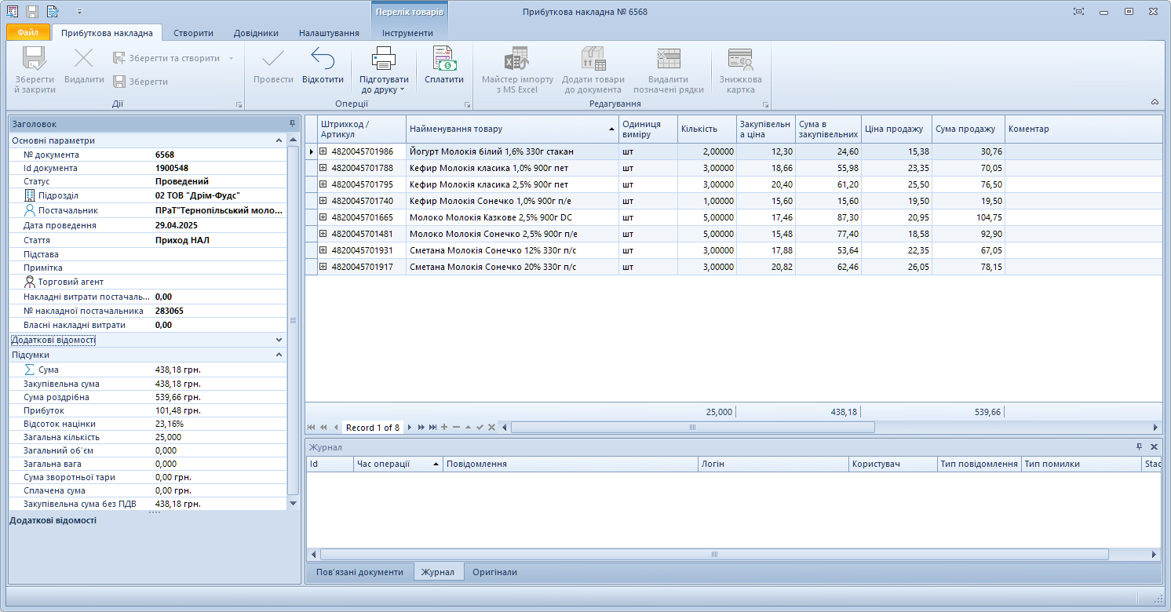1171x612 pixels.
Task: Expand row 4820045701740 details
Action: (323, 201)
